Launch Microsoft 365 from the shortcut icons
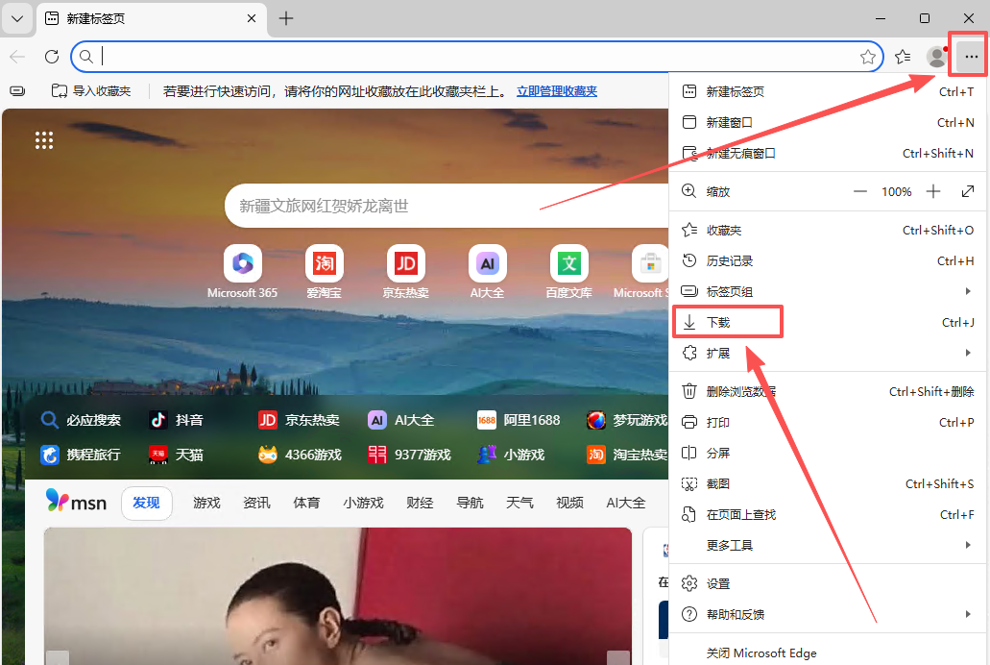Screen dimensions: 990x665 pyautogui.click(x=242, y=263)
